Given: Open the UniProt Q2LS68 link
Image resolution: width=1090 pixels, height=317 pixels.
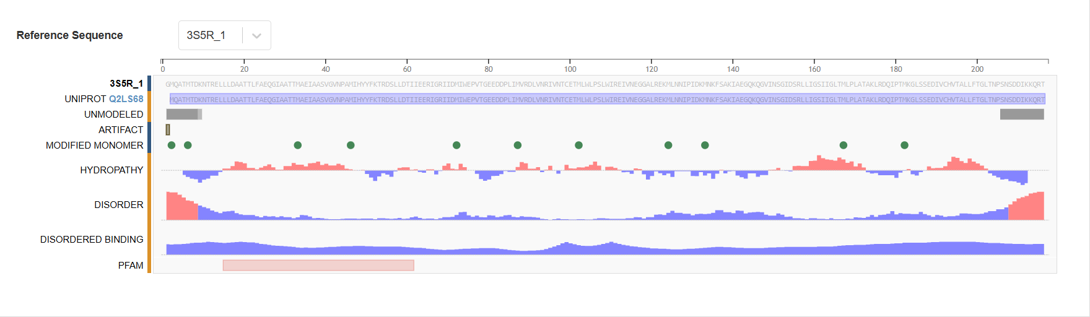Looking at the screenshot, I should tap(126, 99).
